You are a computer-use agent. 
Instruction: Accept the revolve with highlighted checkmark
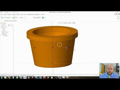[43, 17]
